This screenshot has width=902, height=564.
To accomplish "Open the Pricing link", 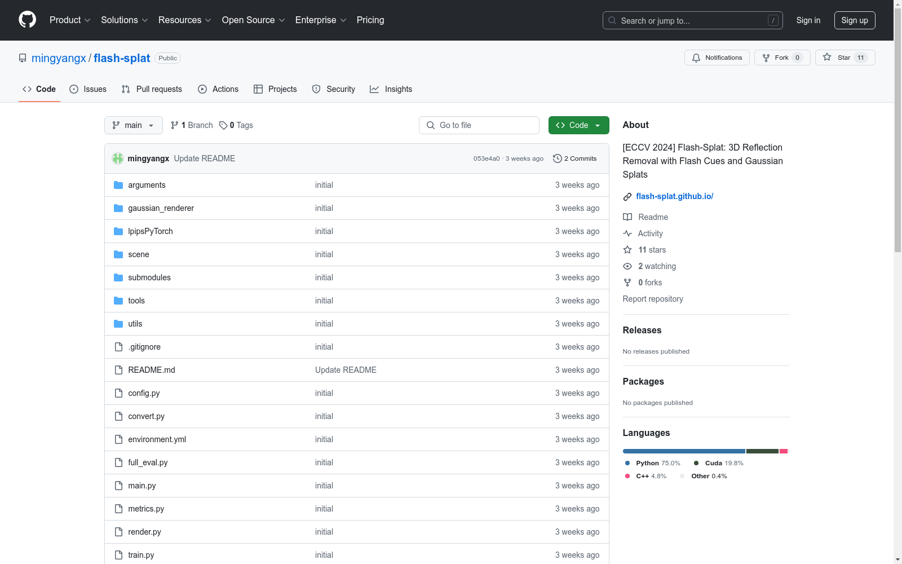I will (x=370, y=20).
